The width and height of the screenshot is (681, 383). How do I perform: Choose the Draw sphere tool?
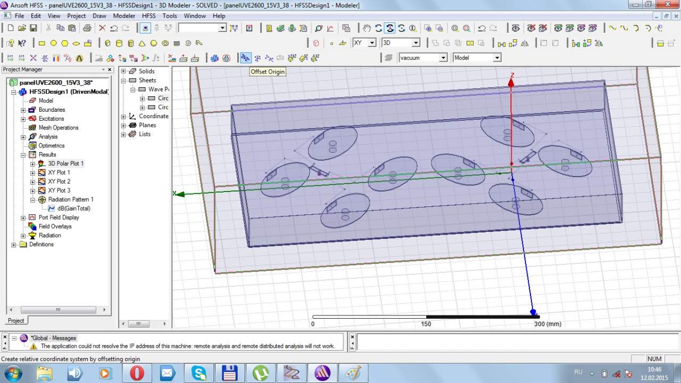pos(154,43)
